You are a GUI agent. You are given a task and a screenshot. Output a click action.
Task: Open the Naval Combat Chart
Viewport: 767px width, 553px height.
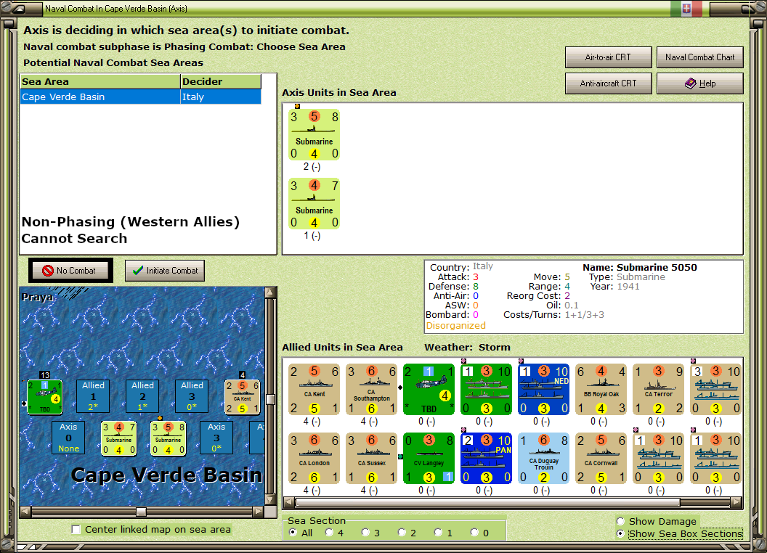[699, 57]
